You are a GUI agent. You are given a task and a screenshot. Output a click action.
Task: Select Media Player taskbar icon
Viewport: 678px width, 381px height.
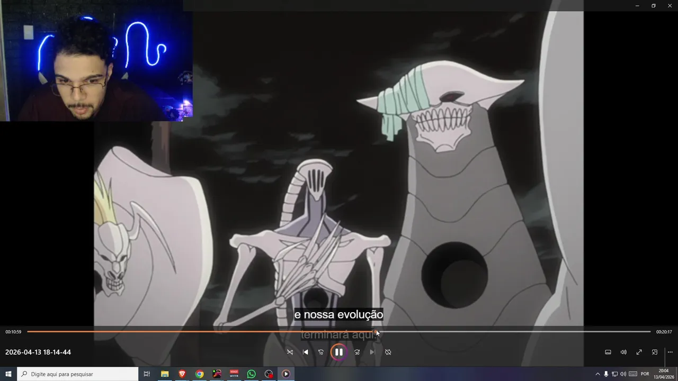click(286, 374)
